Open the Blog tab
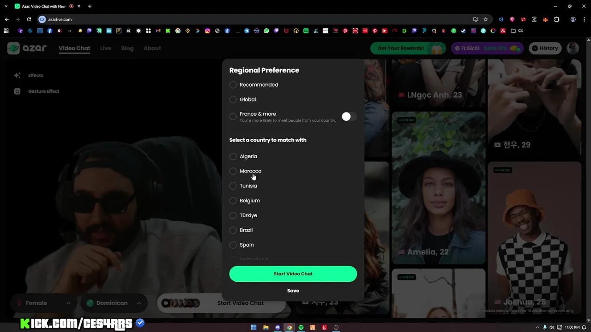This screenshot has height=332, width=591. [127, 48]
